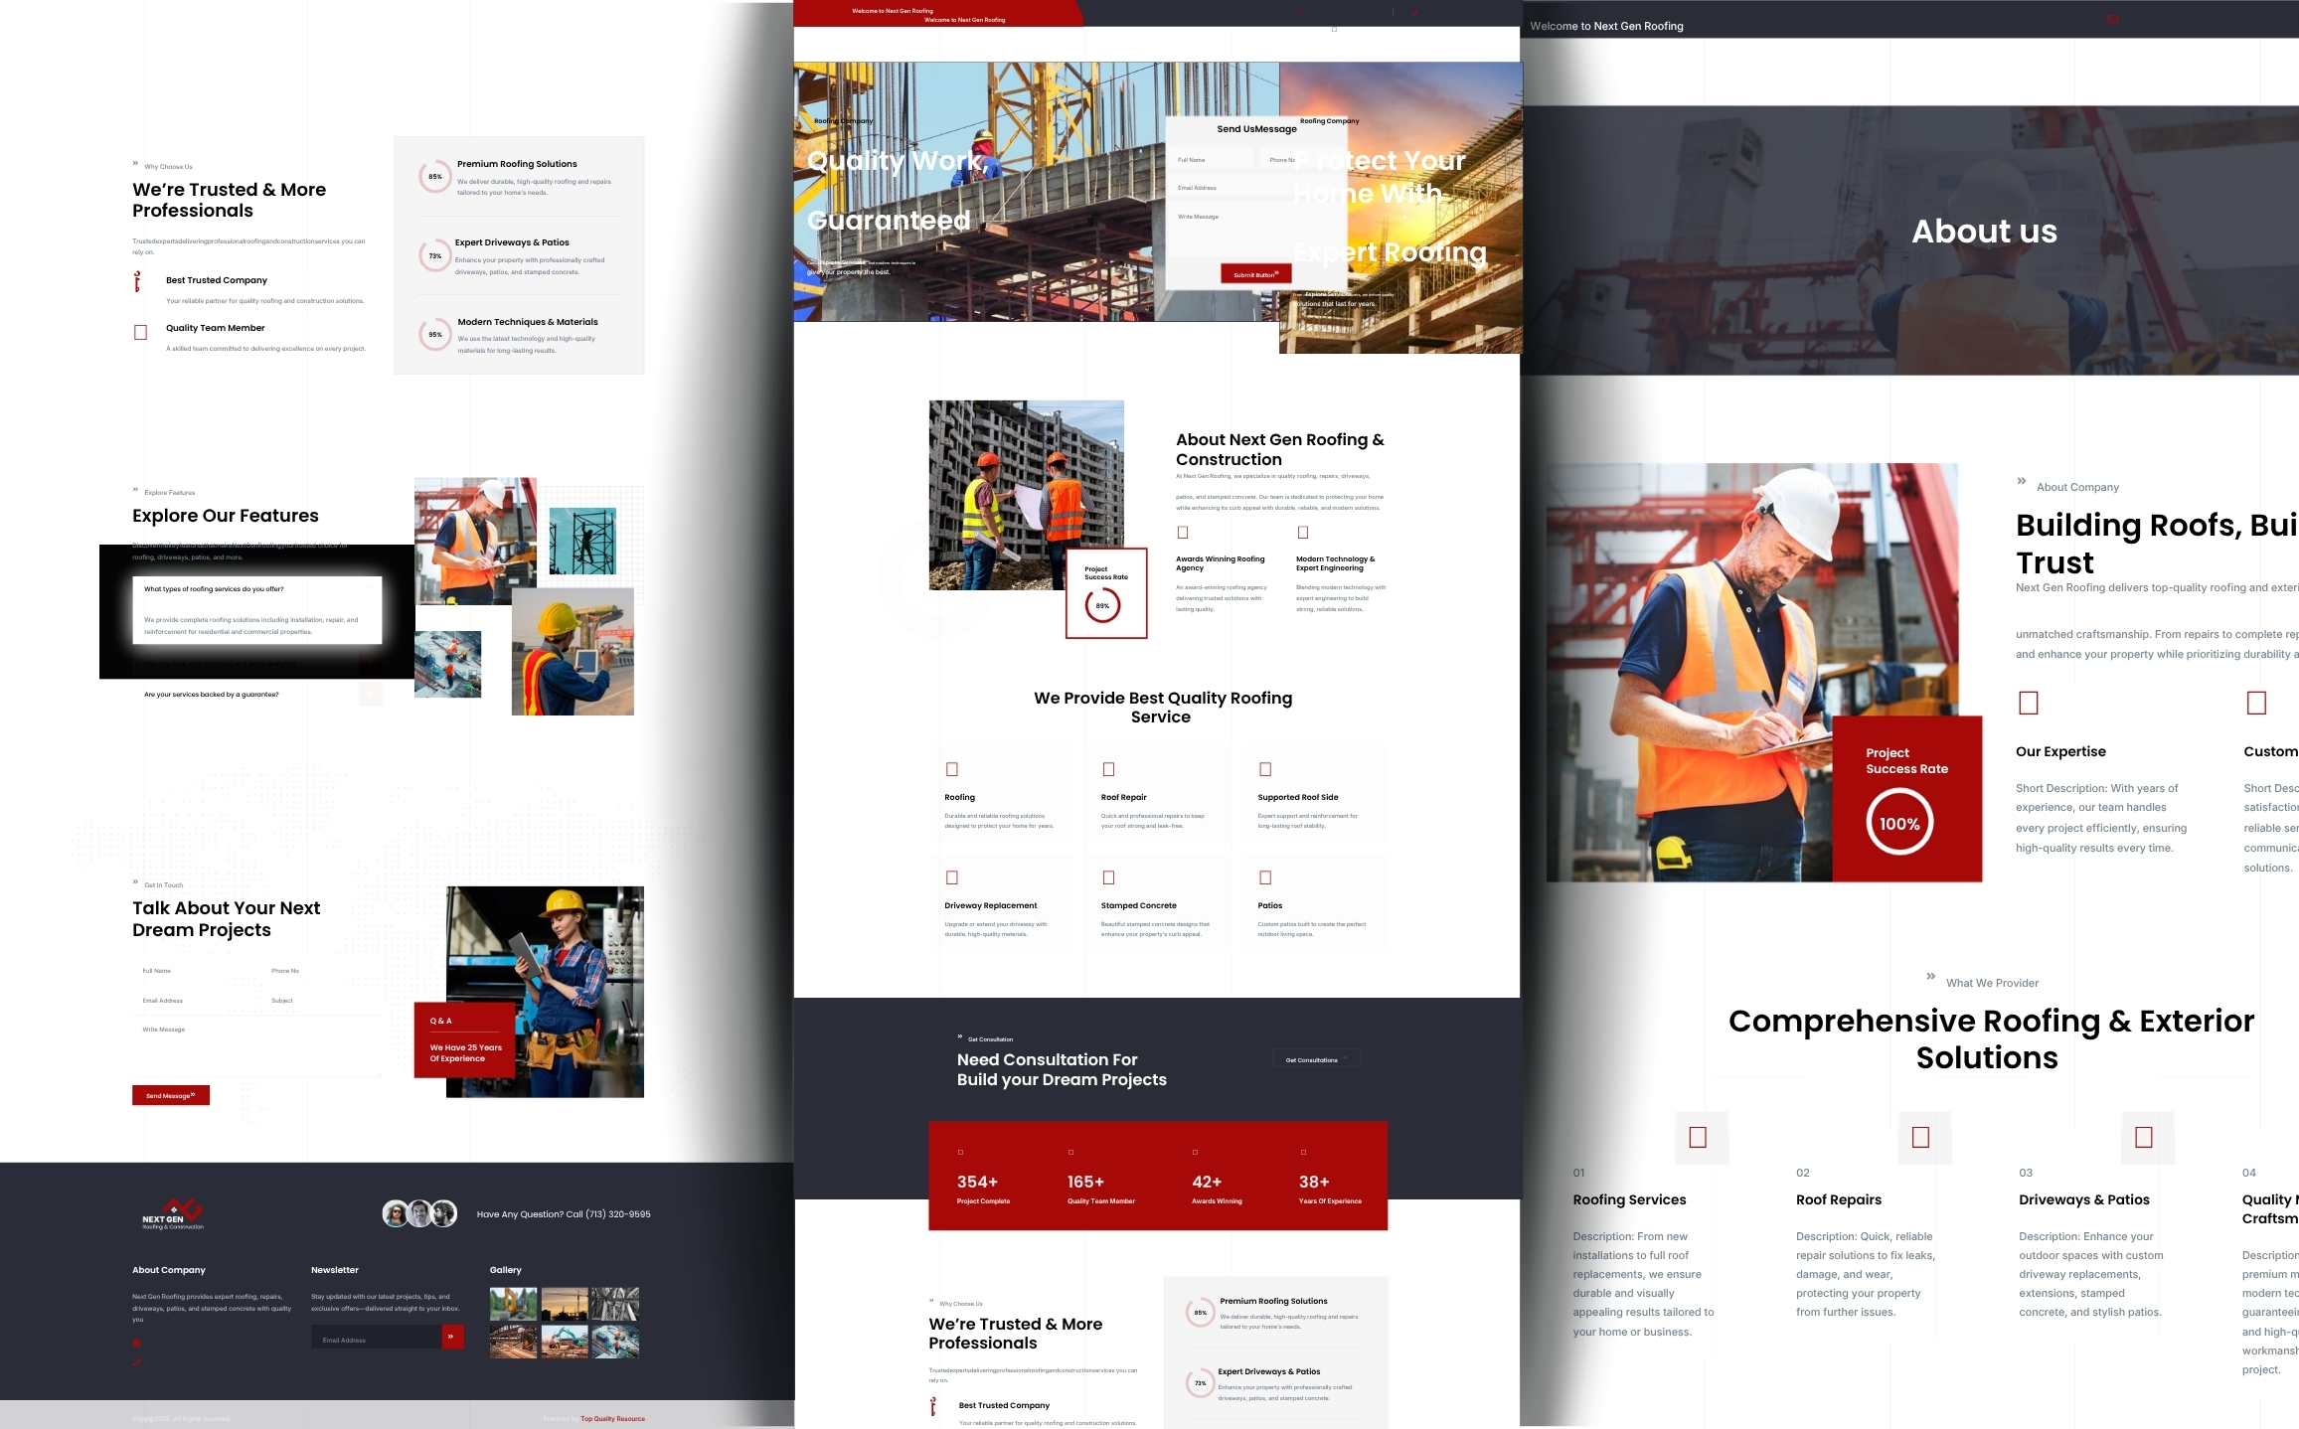Click the 100% Project Success Rate circle

(1899, 823)
